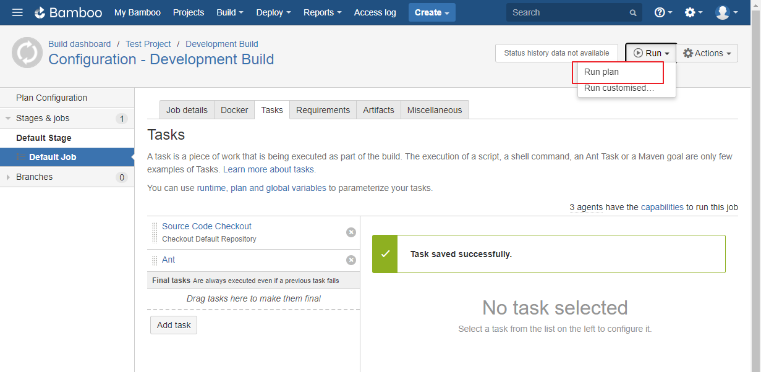
Task: Click Status history data not available button
Action: (x=556, y=53)
